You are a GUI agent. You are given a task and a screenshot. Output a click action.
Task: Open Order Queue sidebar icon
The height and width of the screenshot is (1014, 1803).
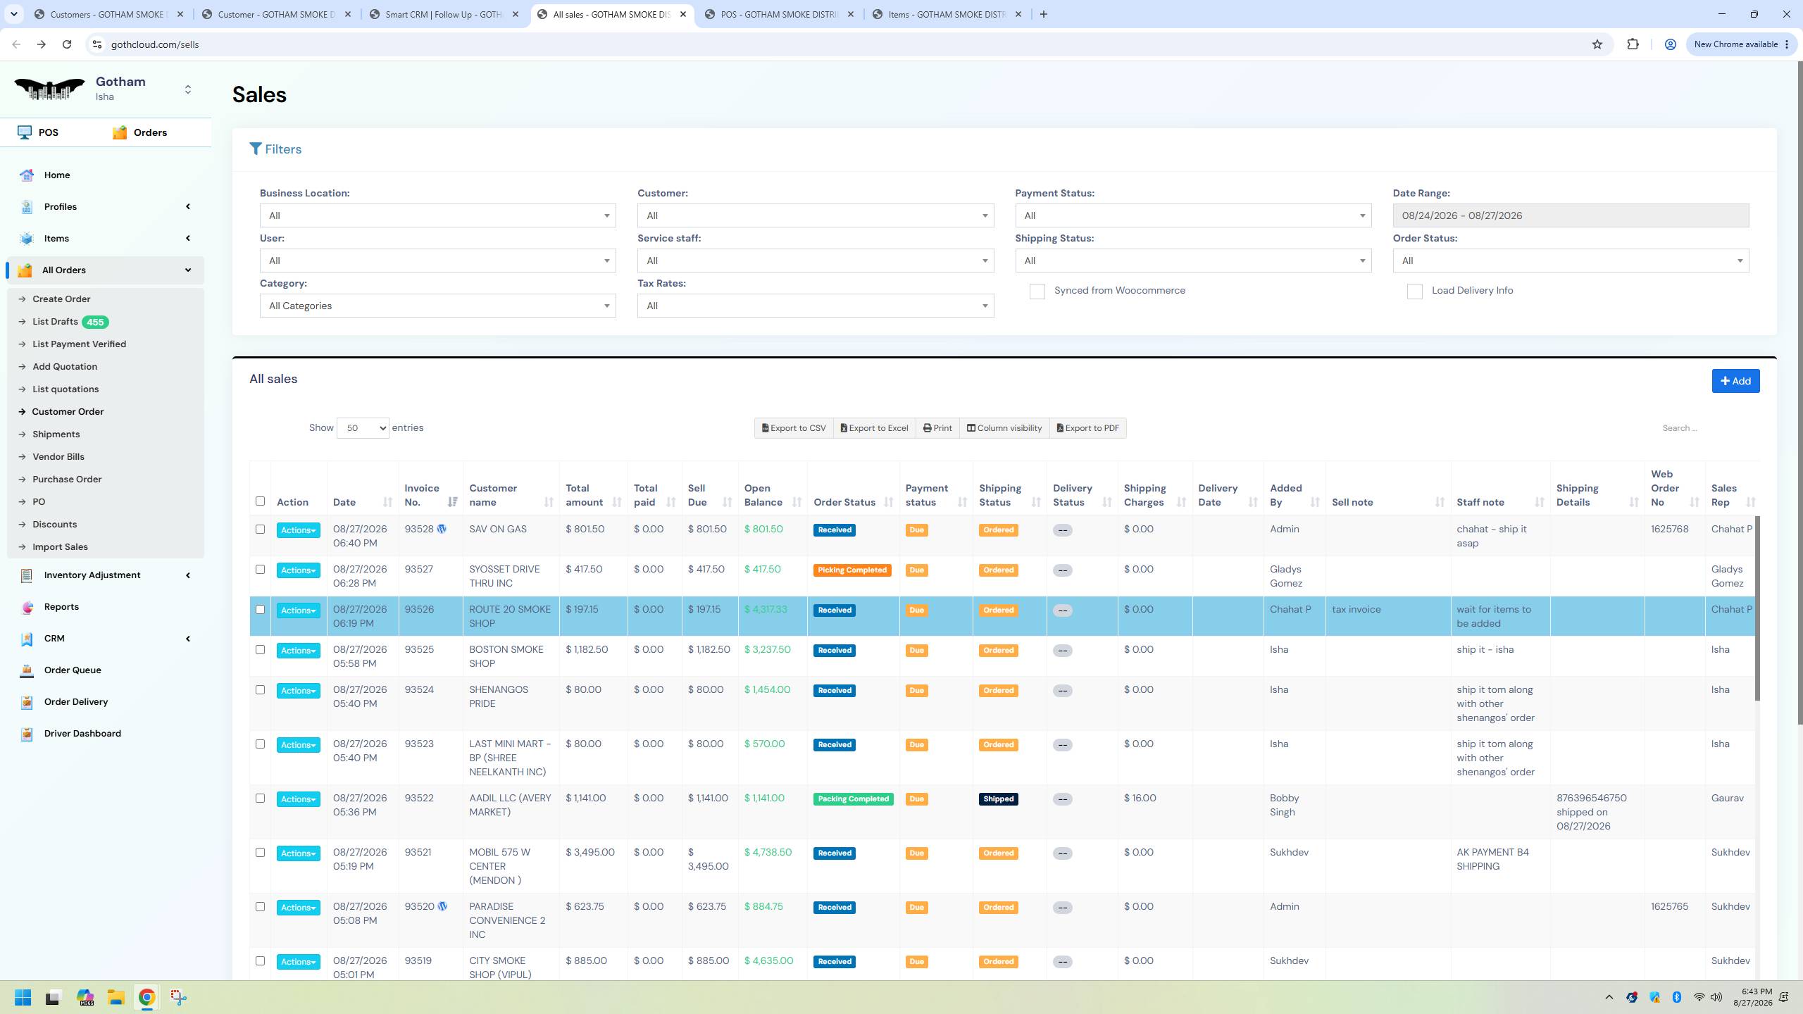tap(27, 670)
